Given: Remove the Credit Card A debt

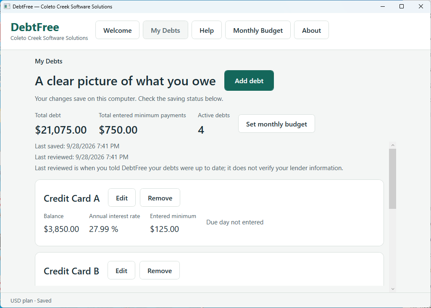Looking at the screenshot, I should pyautogui.click(x=160, y=198).
